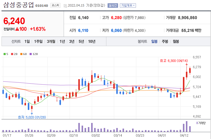This screenshot has height=139, width=211.
Task: Click the calendar clock icon beside date
Action: 65,6
